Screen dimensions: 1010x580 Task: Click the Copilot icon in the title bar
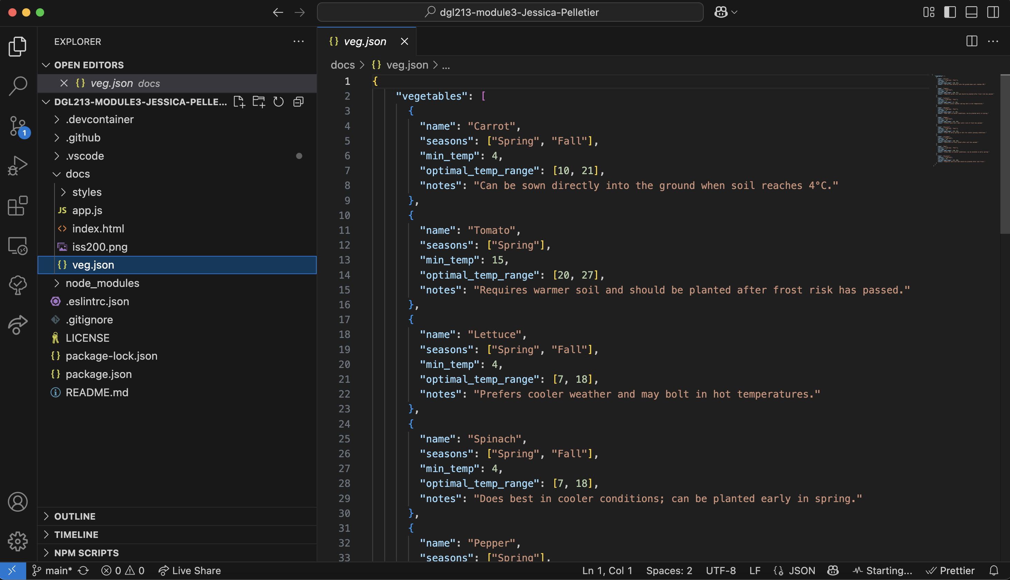click(x=721, y=12)
